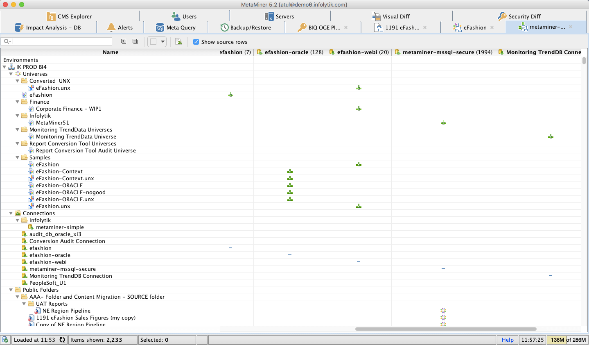The image size is (589, 345).
Task: Collapse the Samples folder
Action: click(x=18, y=157)
